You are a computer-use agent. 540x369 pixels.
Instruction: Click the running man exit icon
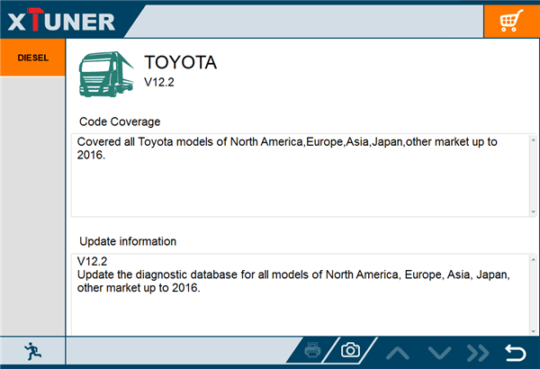(32, 350)
